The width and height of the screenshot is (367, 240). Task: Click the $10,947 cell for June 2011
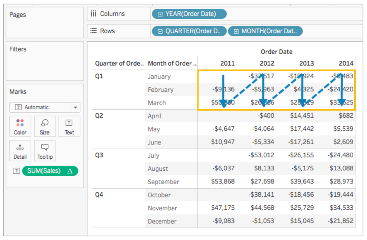[x=223, y=142]
